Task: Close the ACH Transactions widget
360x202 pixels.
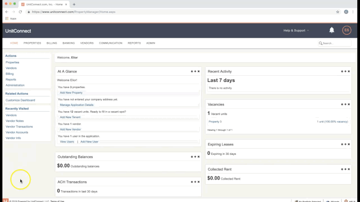Action: tap(199, 182)
